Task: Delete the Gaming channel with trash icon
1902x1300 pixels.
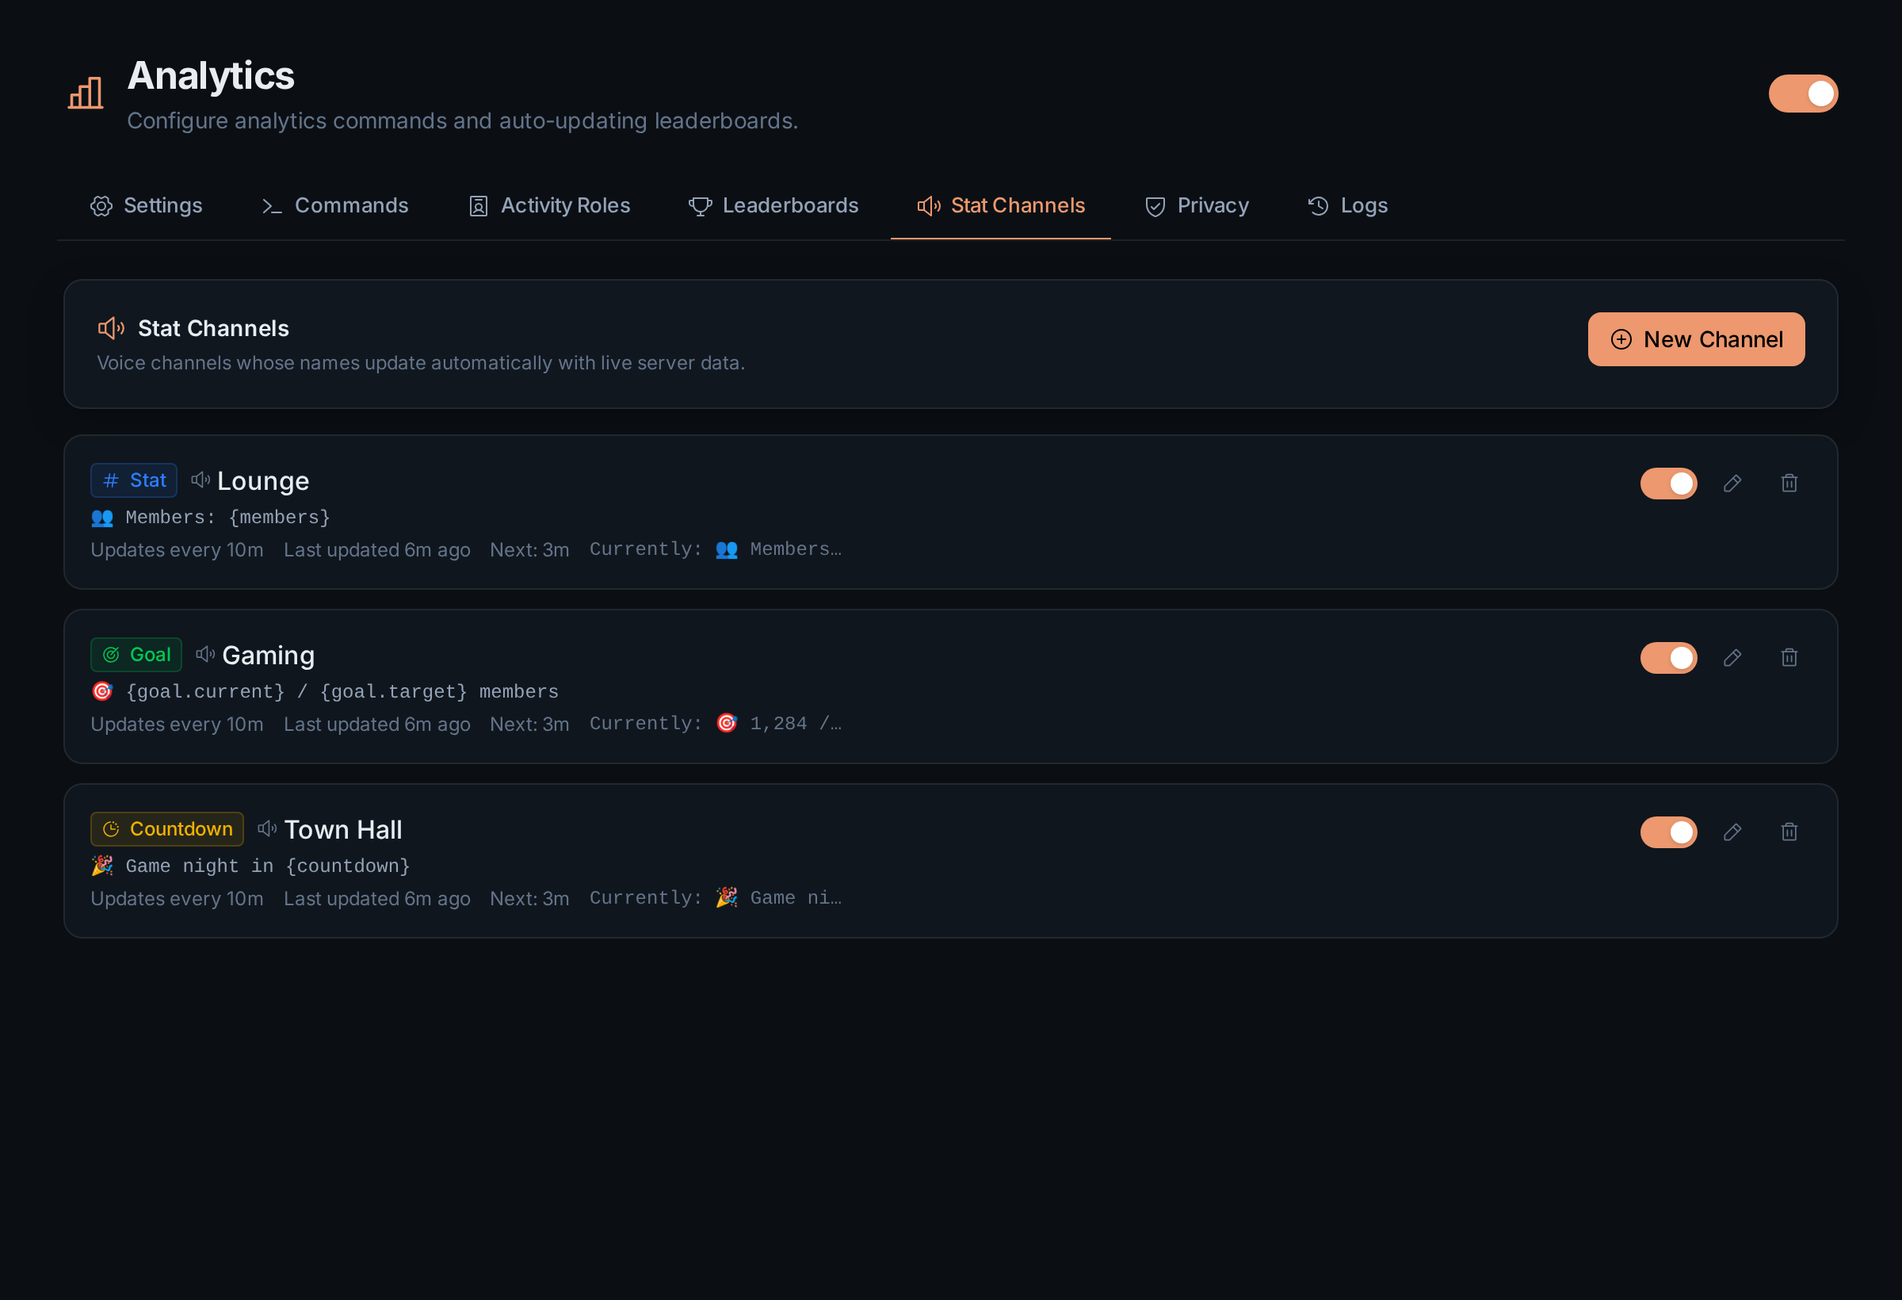Action: tap(1790, 657)
